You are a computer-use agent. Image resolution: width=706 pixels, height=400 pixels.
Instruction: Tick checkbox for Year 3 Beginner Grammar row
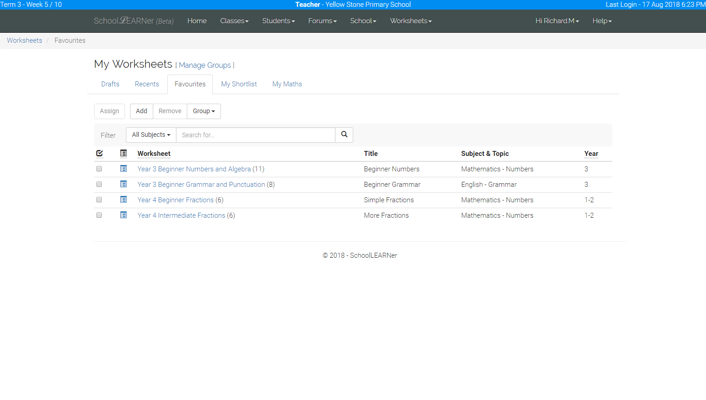(x=99, y=184)
